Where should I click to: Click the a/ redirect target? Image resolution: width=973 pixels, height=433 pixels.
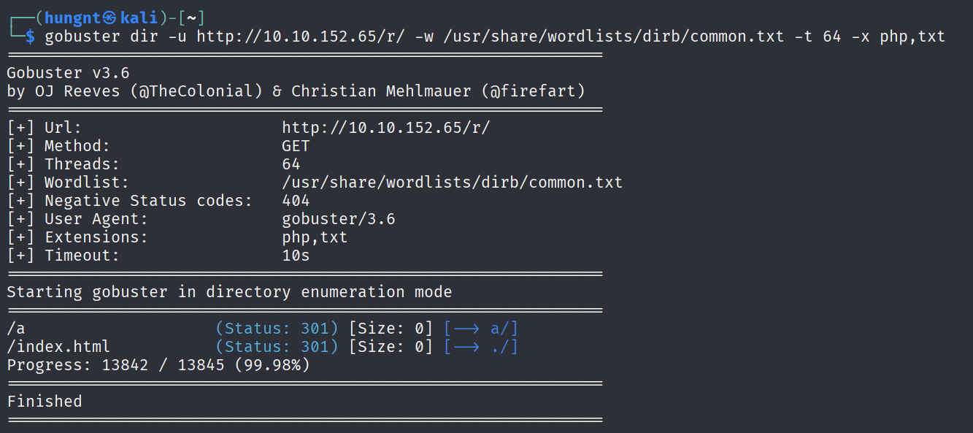point(504,329)
